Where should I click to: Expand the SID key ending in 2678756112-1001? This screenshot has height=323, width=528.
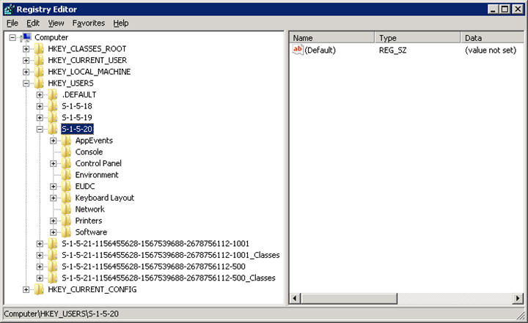pyautogui.click(x=40, y=244)
